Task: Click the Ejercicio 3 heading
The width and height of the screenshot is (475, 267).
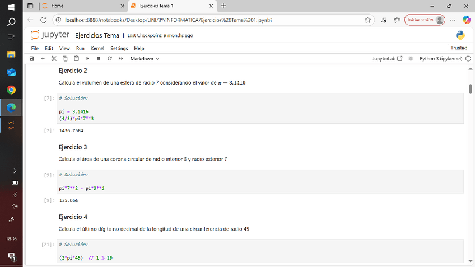Action: click(x=73, y=147)
